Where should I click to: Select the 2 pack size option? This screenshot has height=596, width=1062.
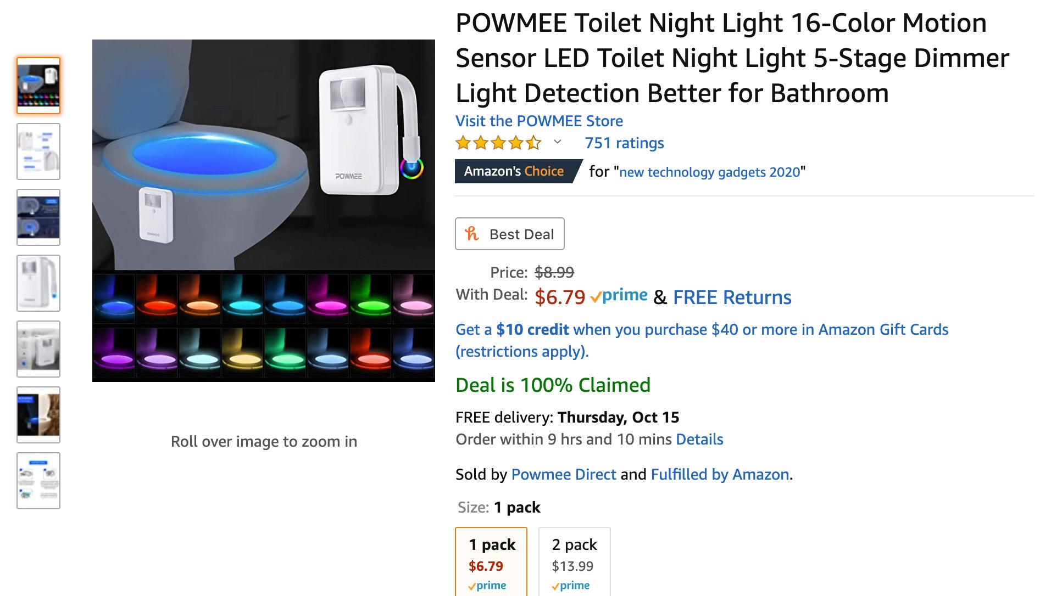click(x=574, y=560)
